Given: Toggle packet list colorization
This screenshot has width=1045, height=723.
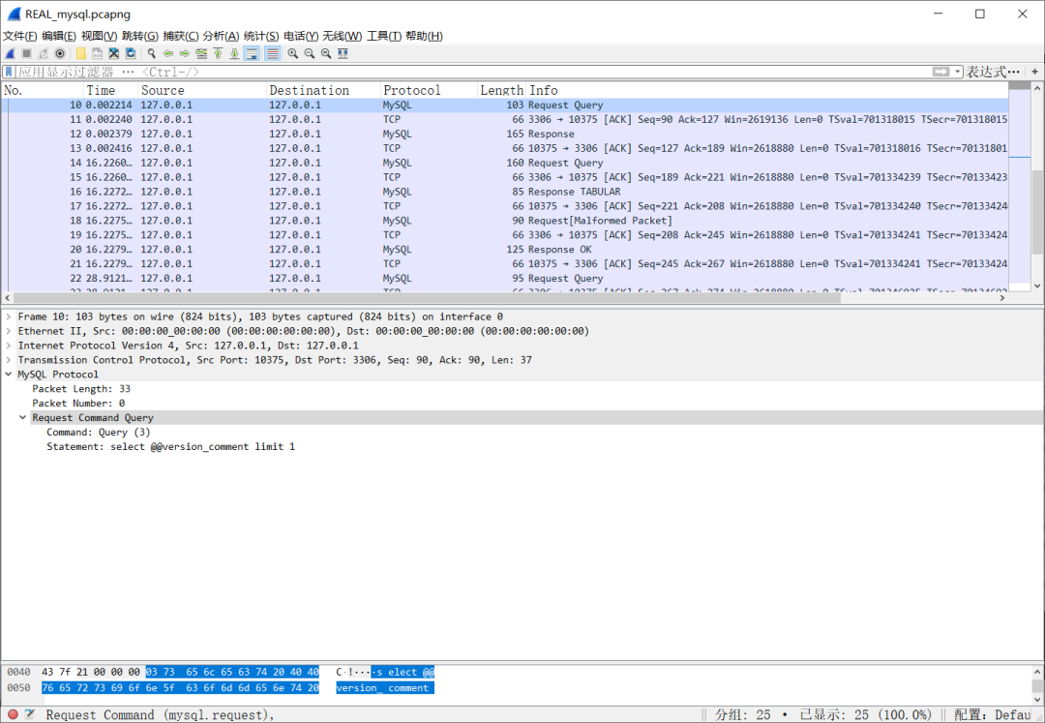Looking at the screenshot, I should pos(273,54).
